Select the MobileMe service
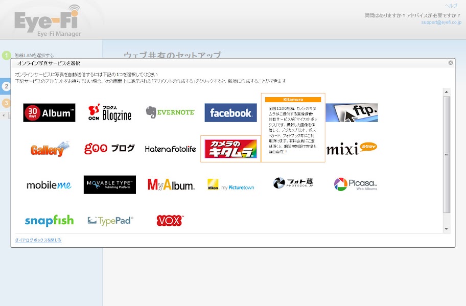The height and width of the screenshot is (306, 466). pos(49,185)
